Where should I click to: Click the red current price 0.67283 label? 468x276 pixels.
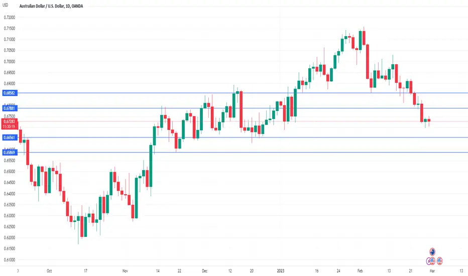tap(9, 124)
